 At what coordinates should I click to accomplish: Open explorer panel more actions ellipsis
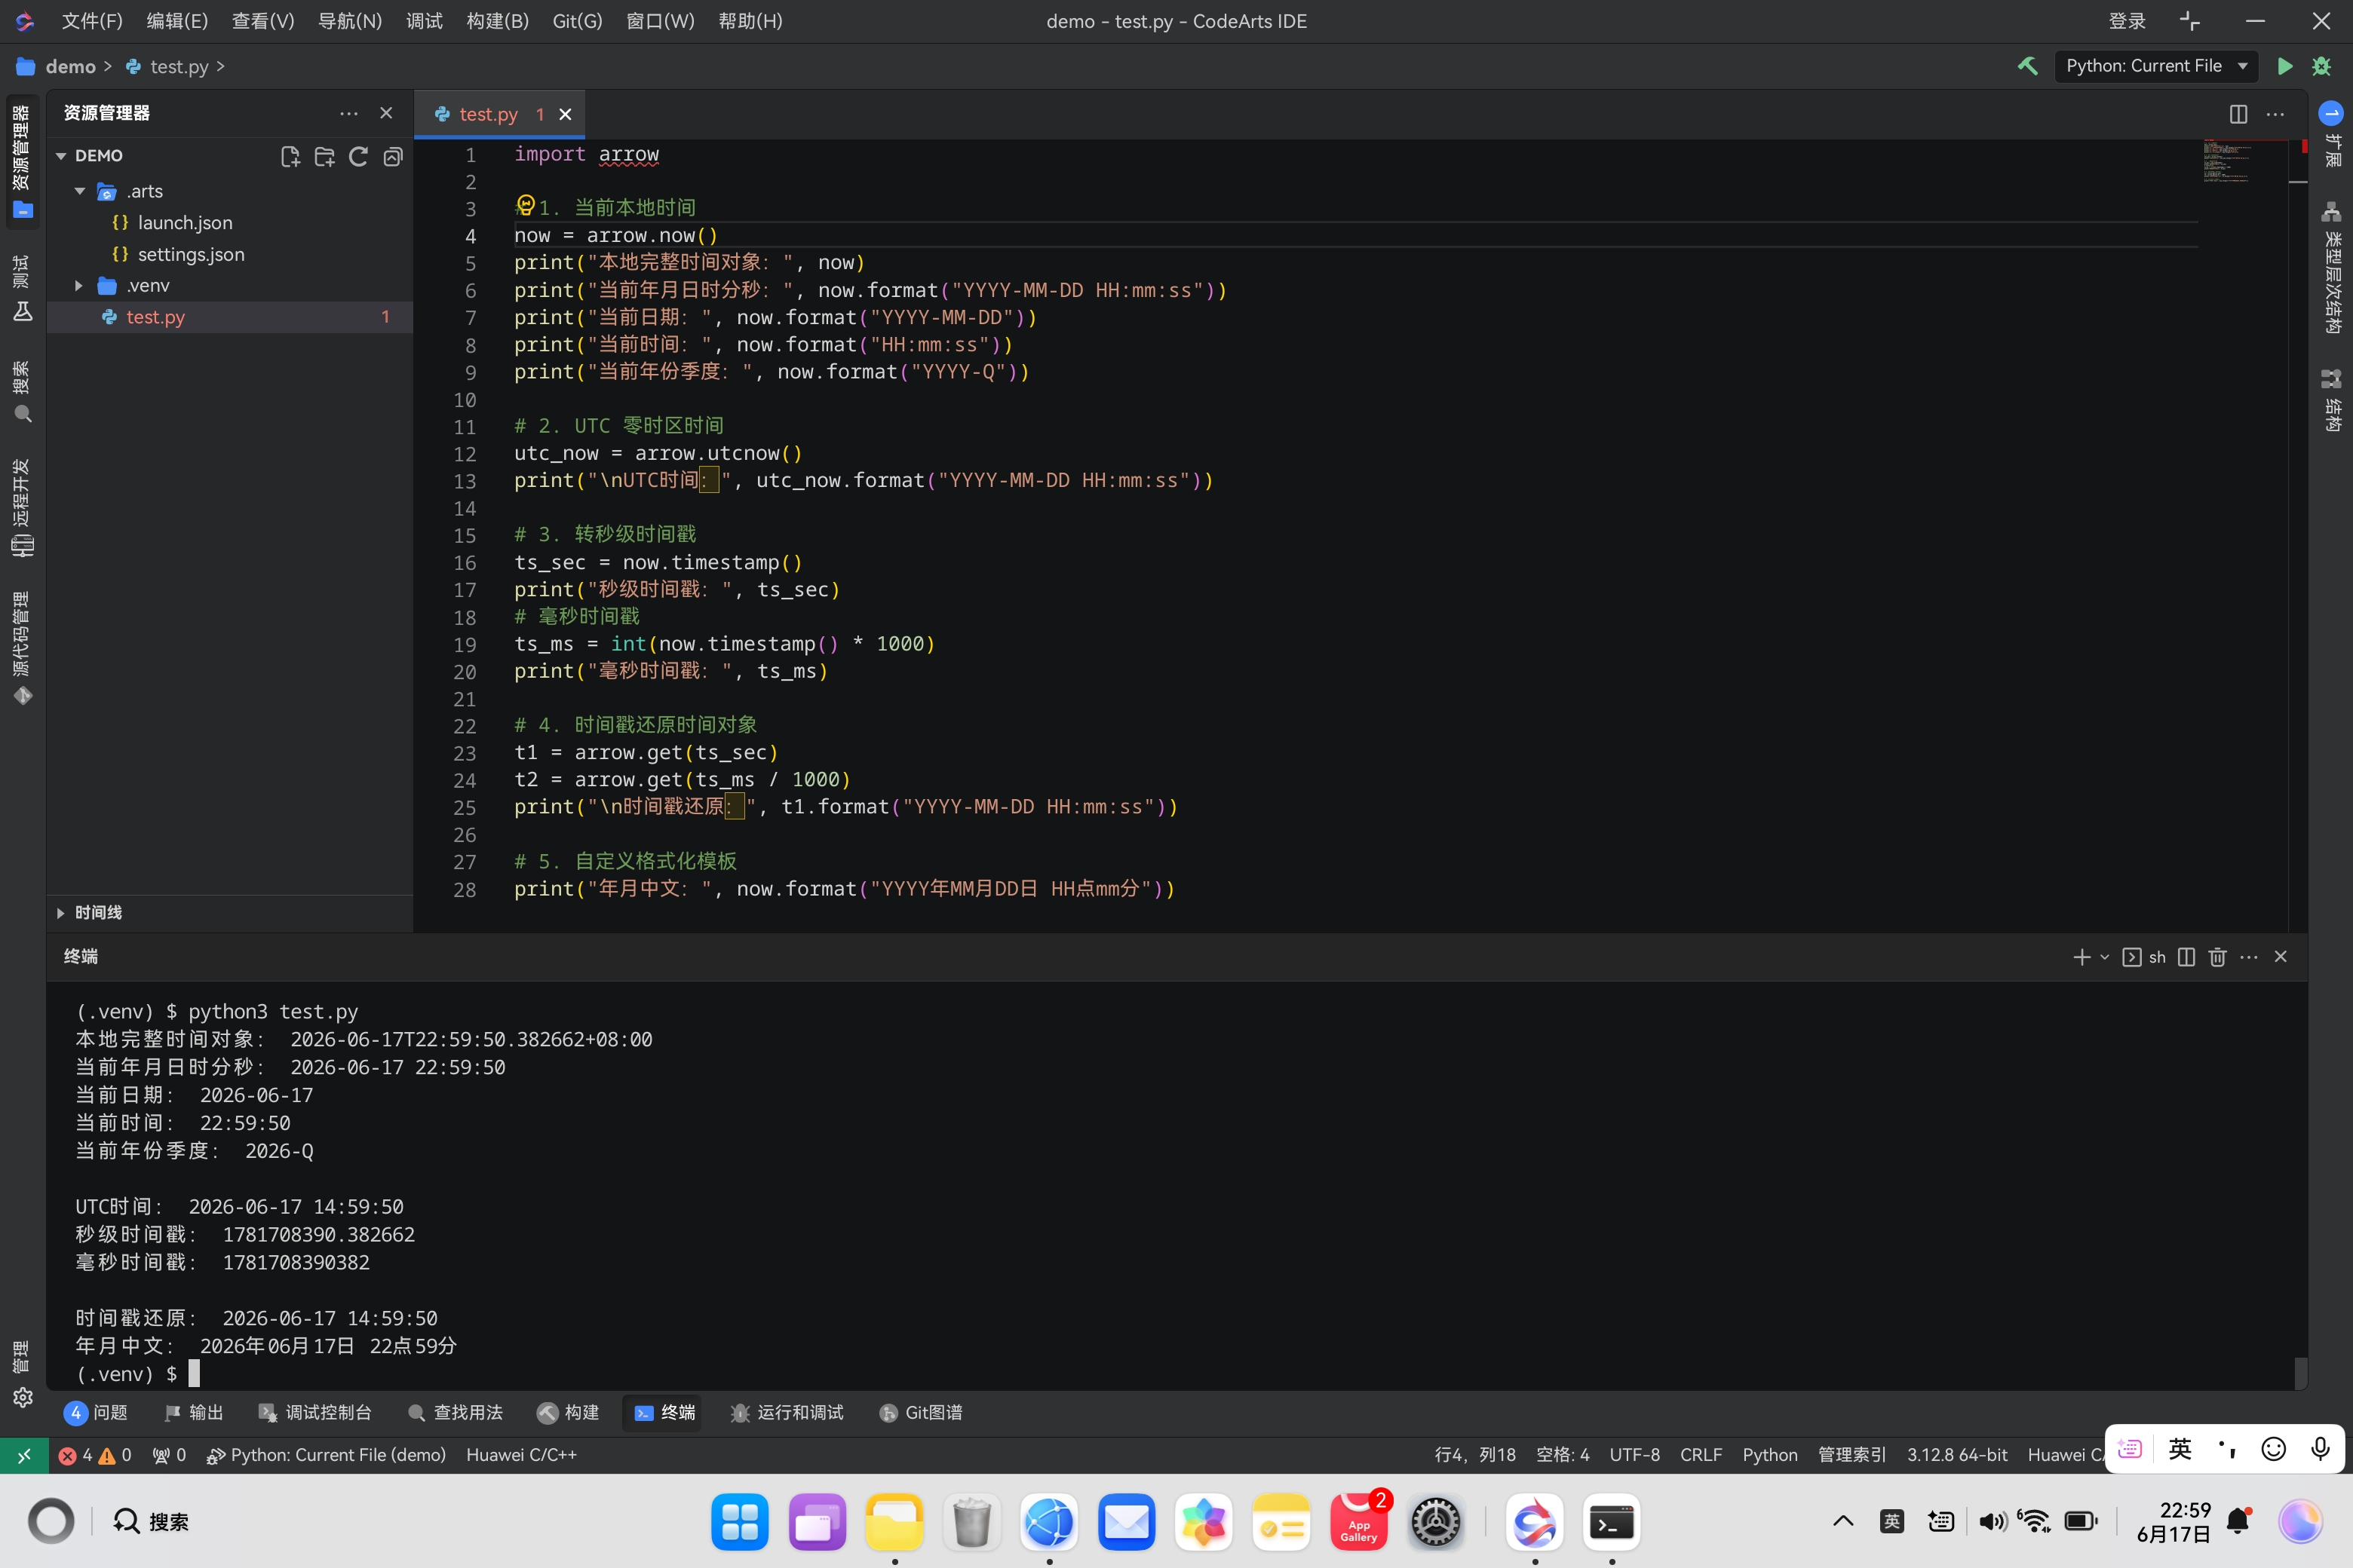[348, 113]
